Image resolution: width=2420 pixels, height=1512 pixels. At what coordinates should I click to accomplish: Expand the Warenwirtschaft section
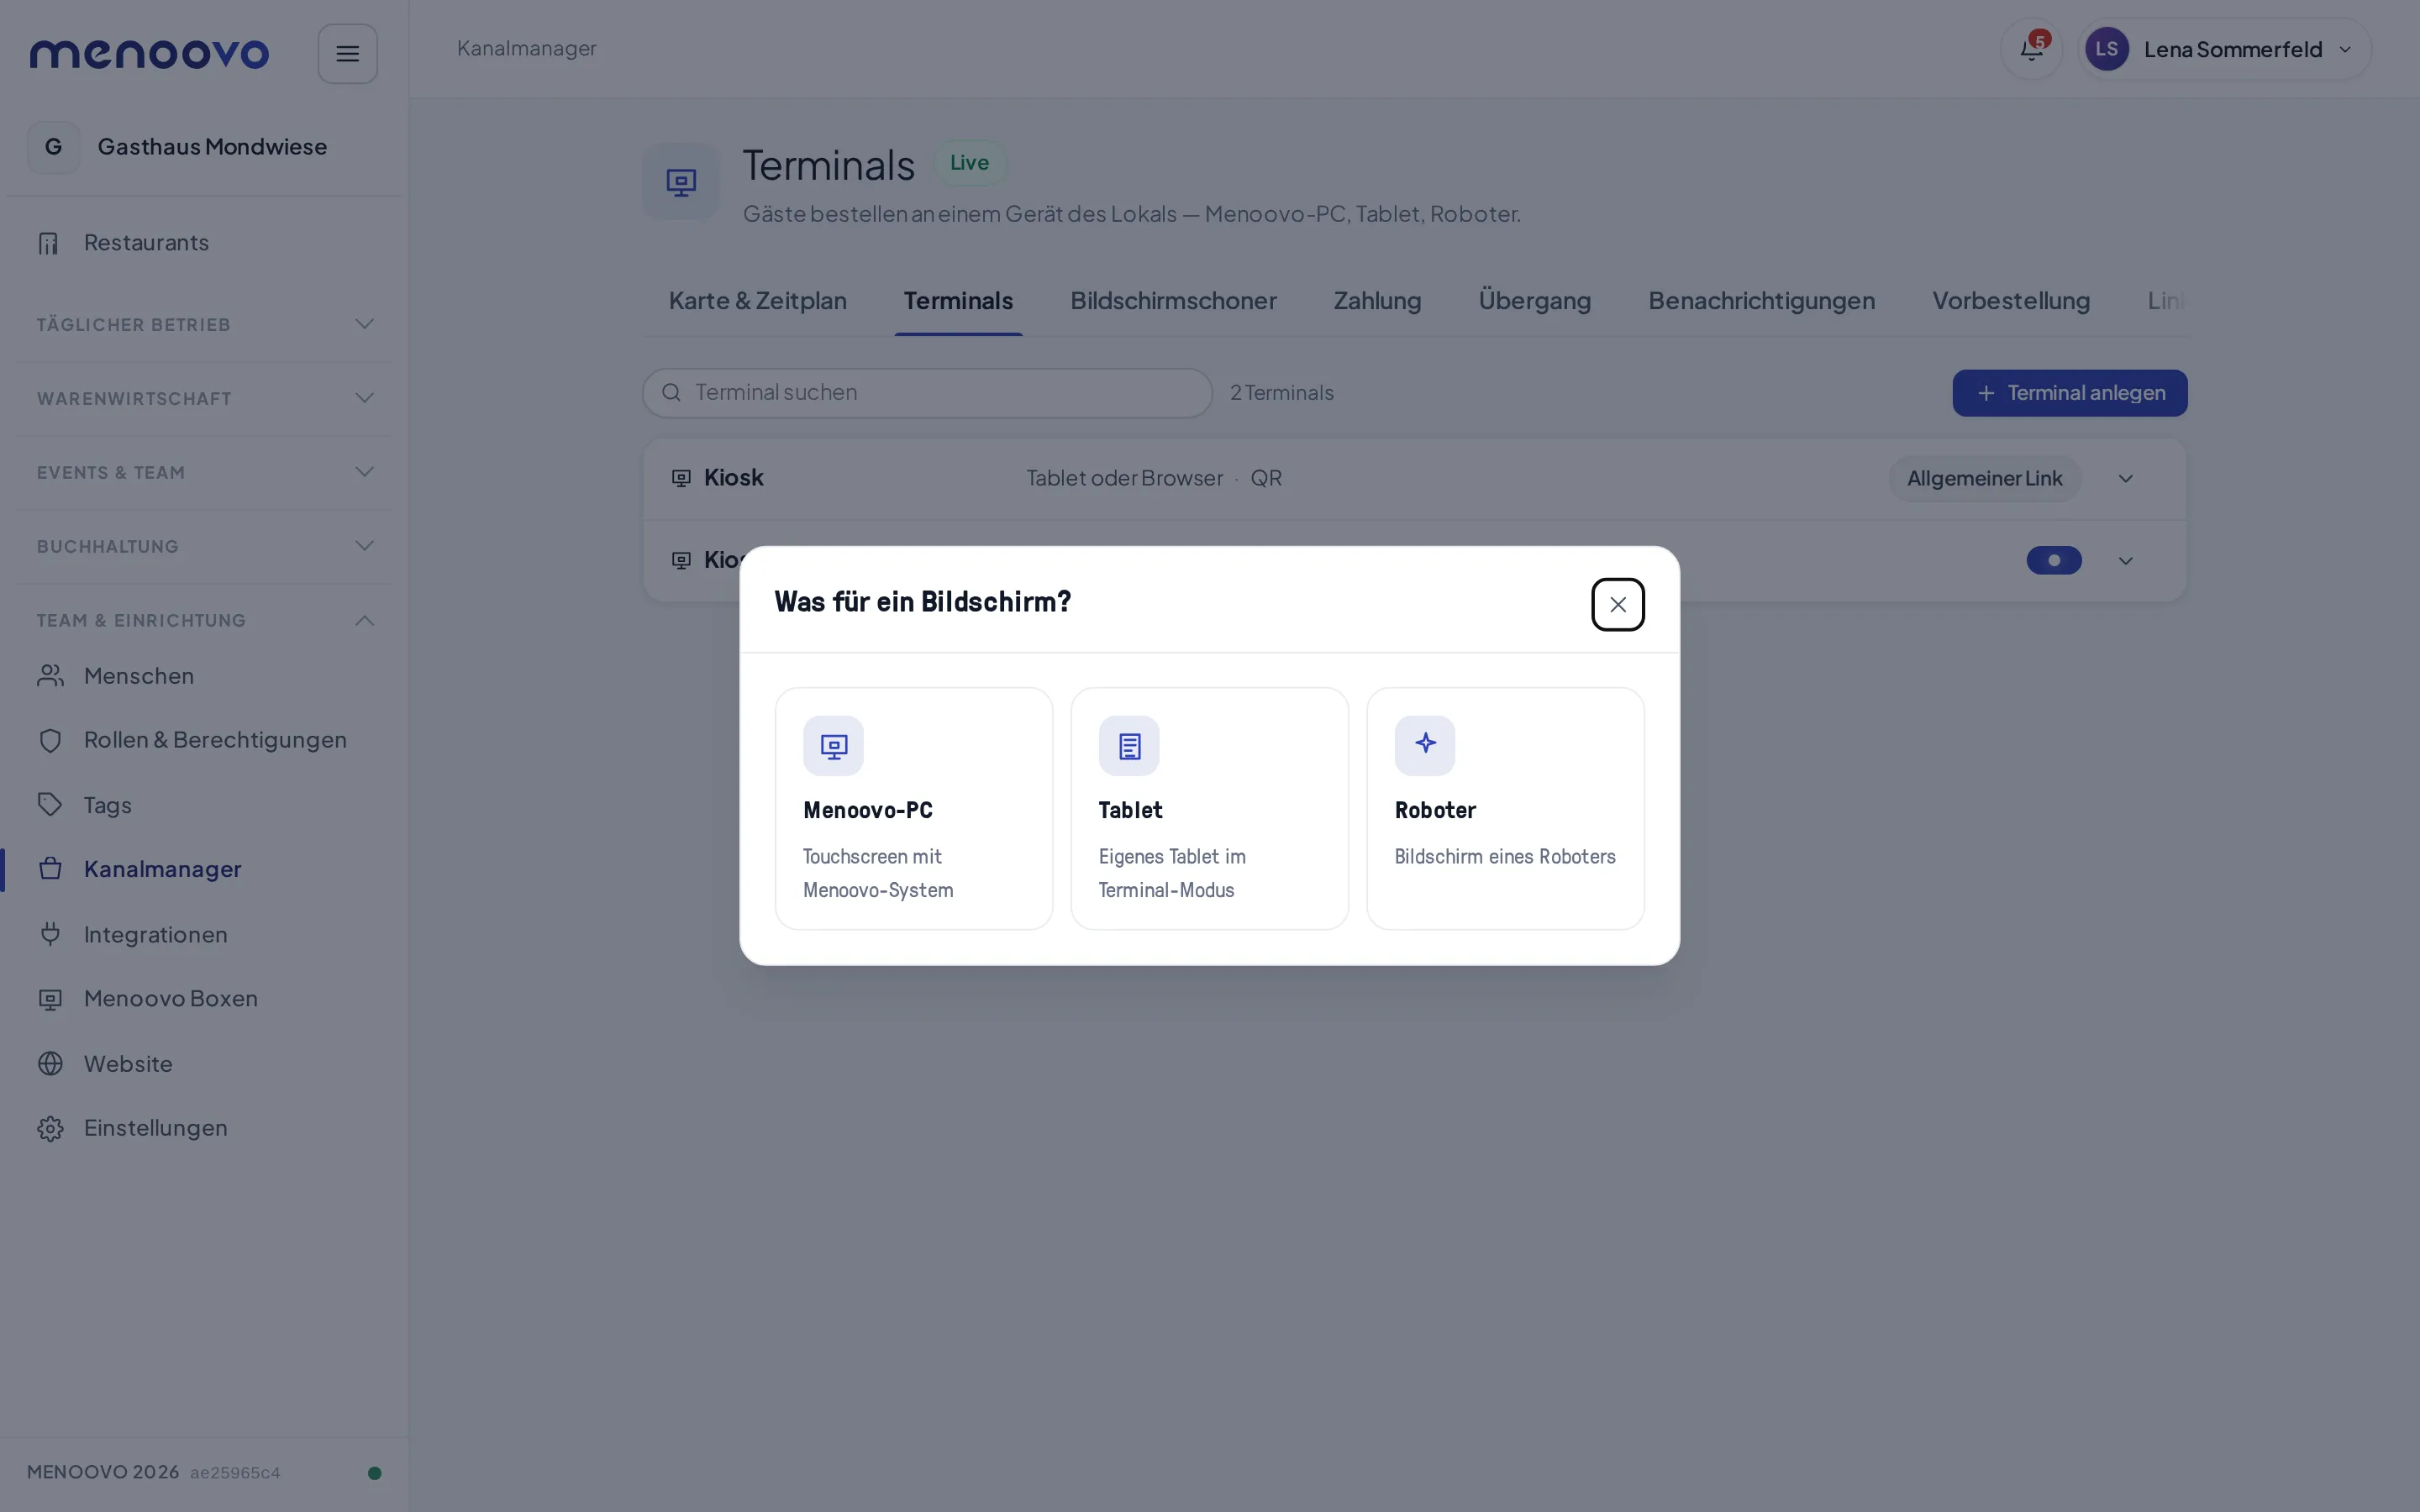click(x=204, y=398)
